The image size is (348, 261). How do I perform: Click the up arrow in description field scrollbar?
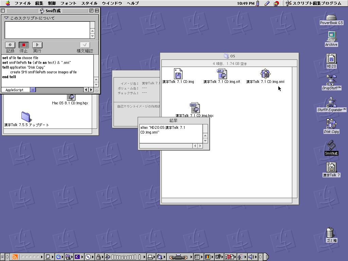click(92, 31)
